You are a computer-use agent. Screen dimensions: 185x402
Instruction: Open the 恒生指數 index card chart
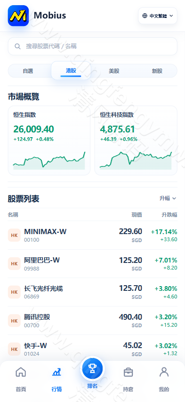[x=49, y=140]
